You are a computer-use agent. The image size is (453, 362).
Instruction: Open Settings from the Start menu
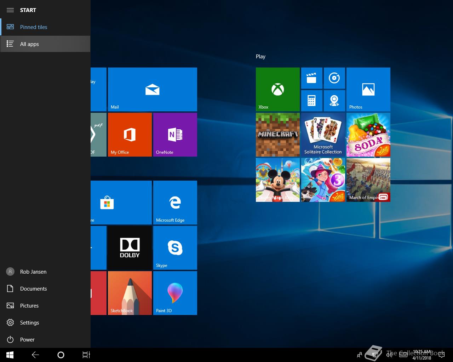(45, 322)
